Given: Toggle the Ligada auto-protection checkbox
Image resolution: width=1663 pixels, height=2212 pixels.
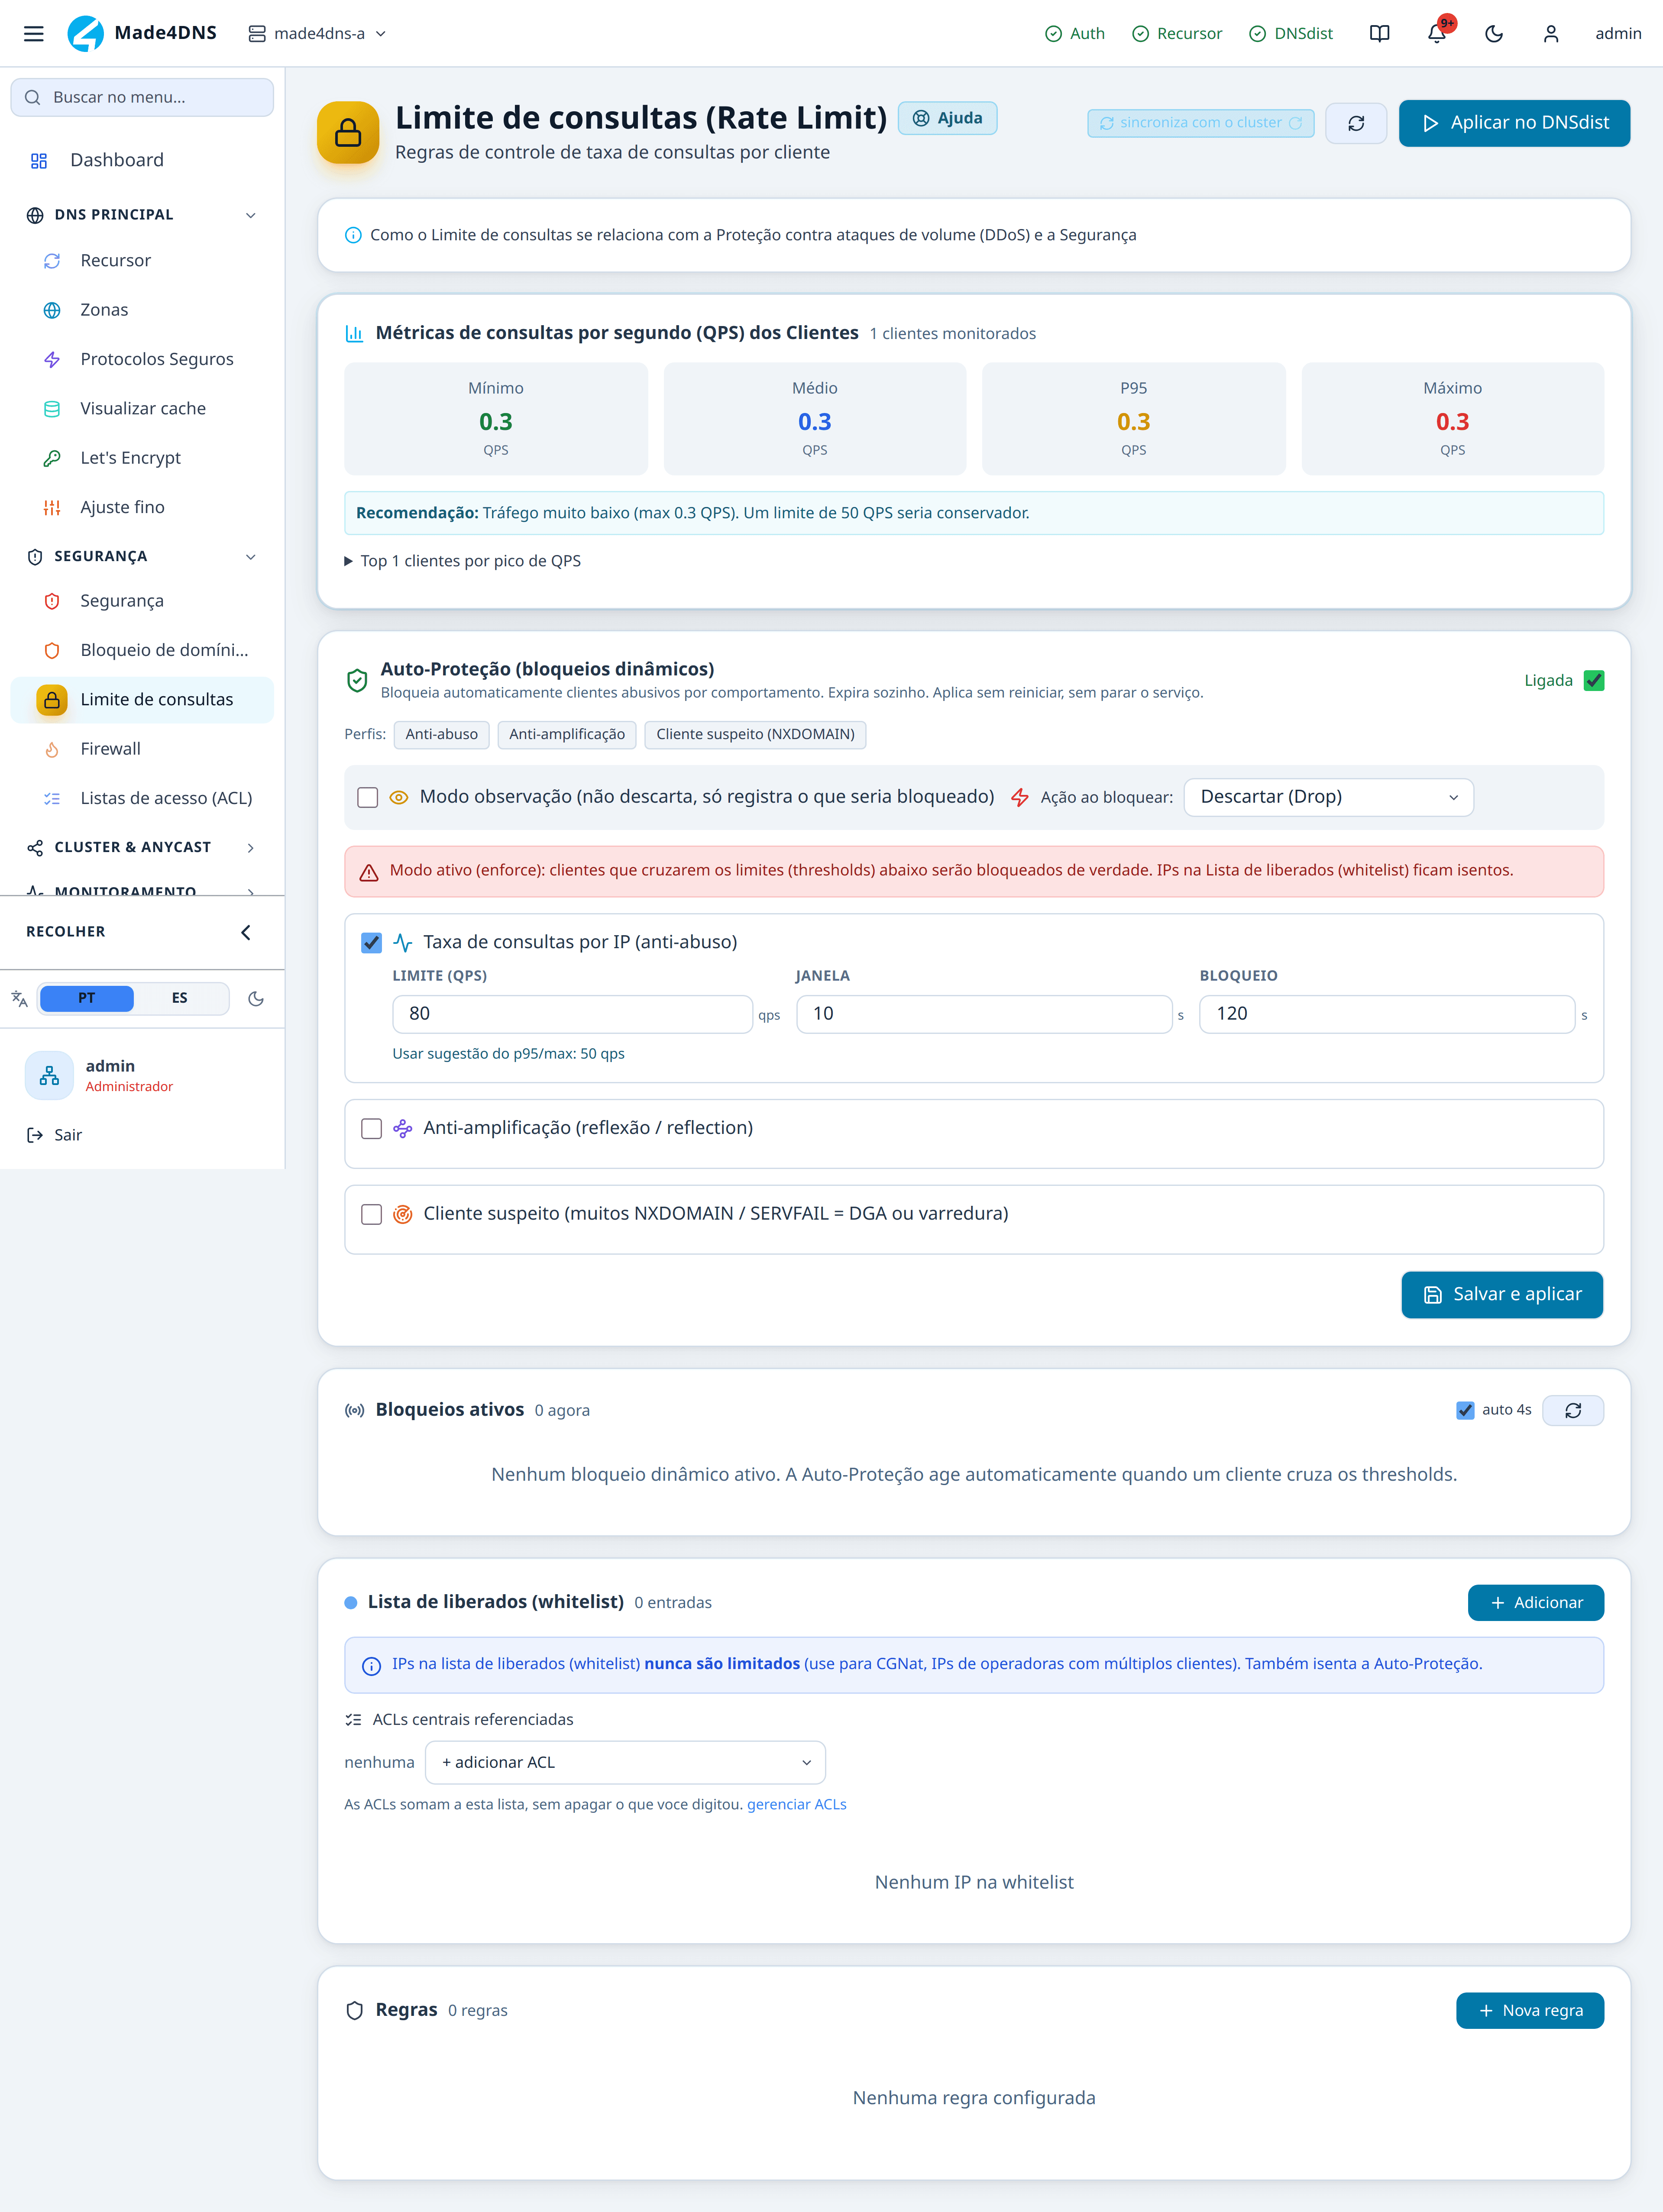Looking at the screenshot, I should tap(1594, 681).
